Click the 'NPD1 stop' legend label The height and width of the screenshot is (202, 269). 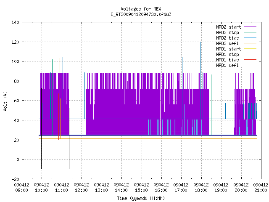(227, 54)
